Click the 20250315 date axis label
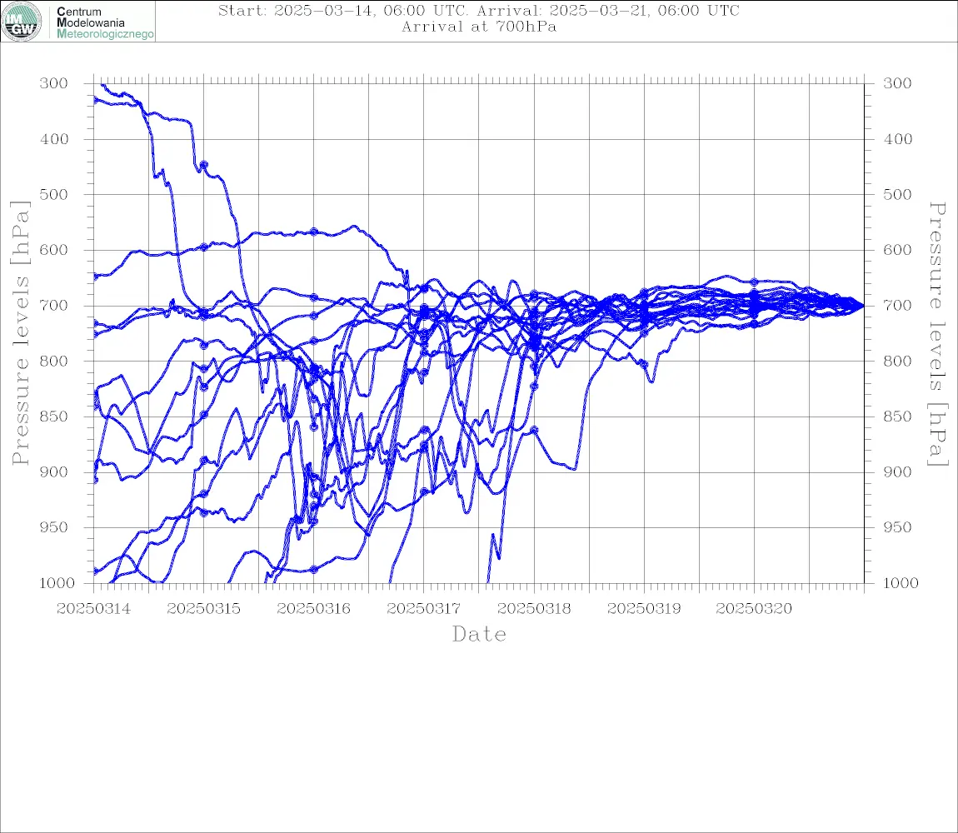This screenshot has height=833, width=958. [203, 609]
